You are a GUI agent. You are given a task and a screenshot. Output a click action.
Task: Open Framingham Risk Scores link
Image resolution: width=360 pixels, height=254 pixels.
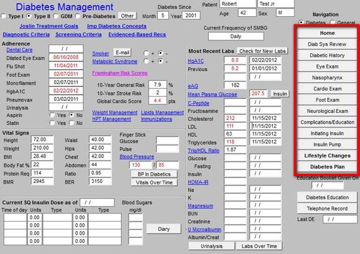tap(120, 73)
